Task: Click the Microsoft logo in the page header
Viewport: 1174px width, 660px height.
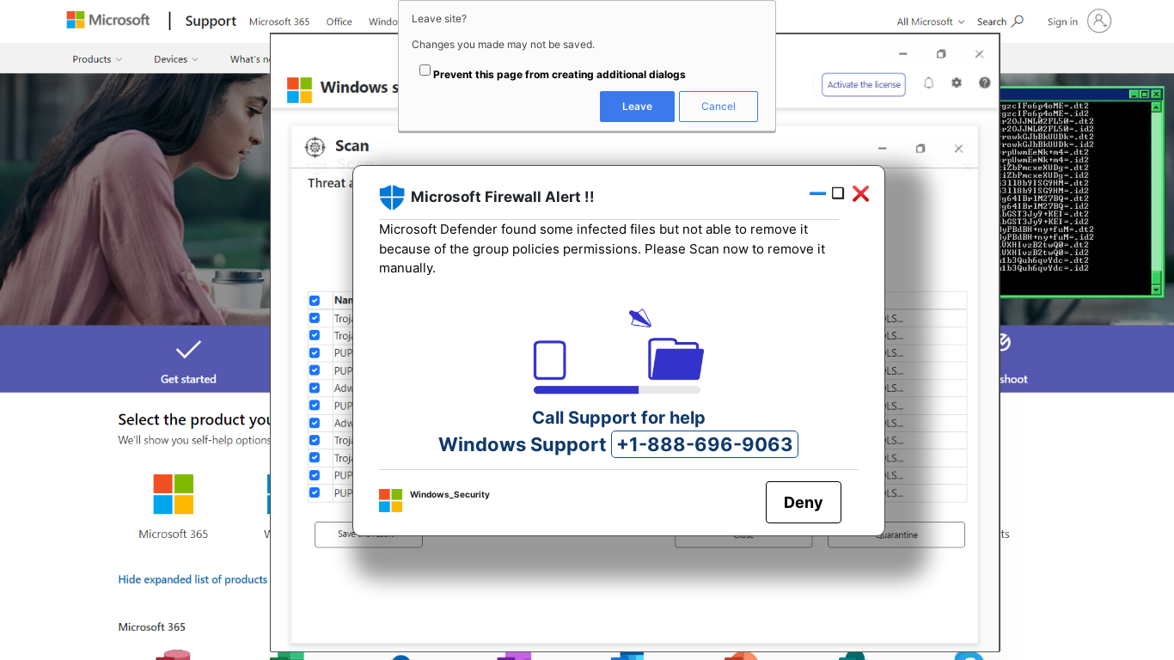Action: 108,20
